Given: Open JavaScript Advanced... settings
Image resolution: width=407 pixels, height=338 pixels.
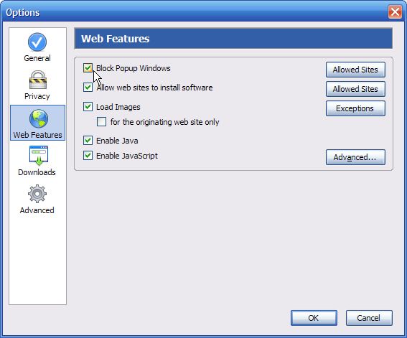Looking at the screenshot, I should click(x=355, y=157).
